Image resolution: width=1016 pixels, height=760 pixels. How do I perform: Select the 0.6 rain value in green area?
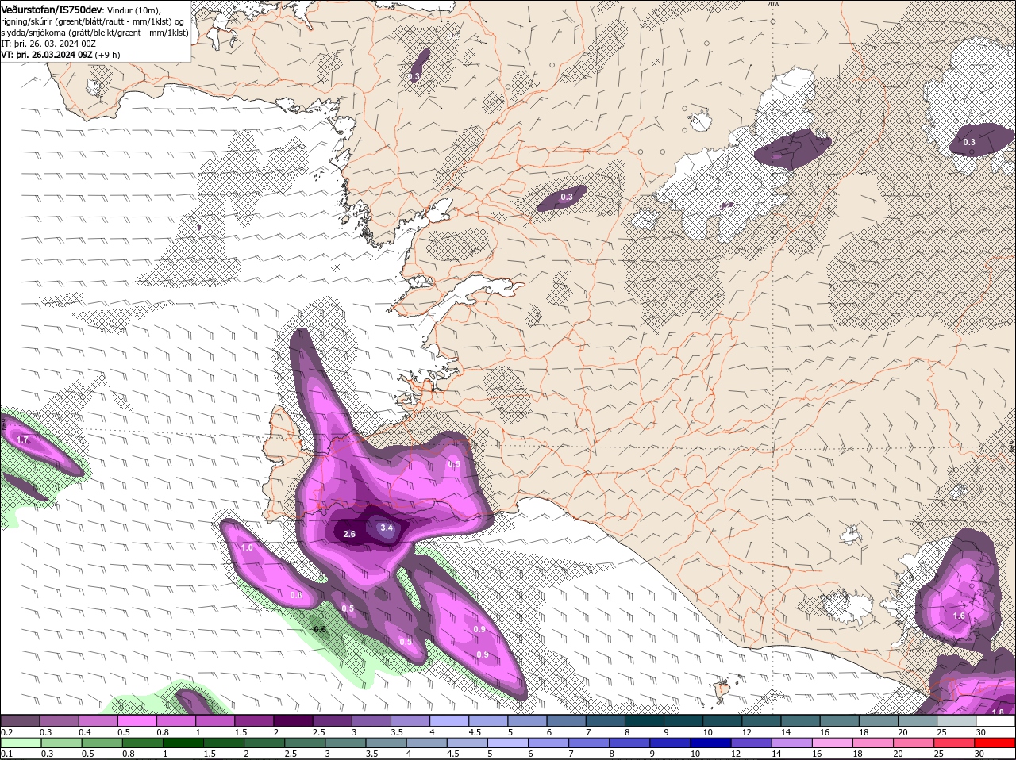[x=320, y=629]
